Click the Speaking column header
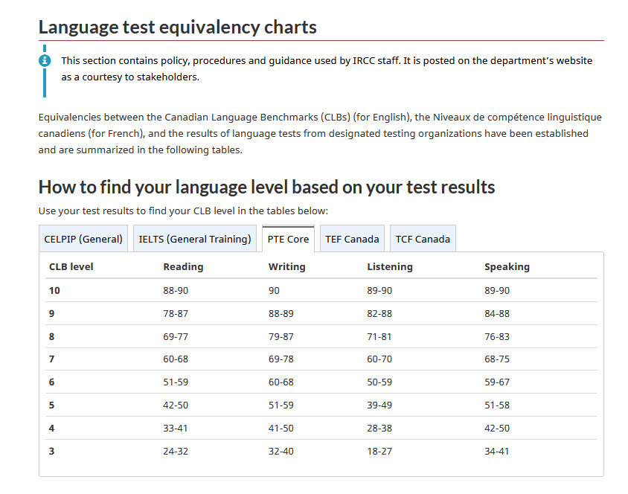The height and width of the screenshot is (494, 628). (x=507, y=266)
